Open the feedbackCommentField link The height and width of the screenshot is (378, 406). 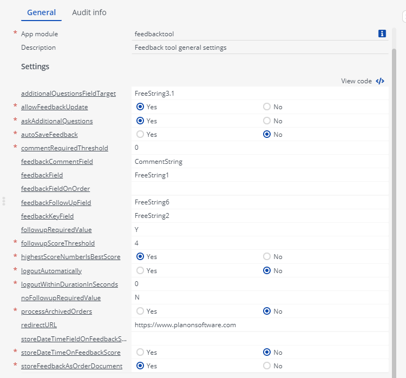57,162
